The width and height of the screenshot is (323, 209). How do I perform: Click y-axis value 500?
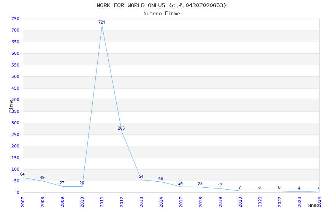point(16,77)
